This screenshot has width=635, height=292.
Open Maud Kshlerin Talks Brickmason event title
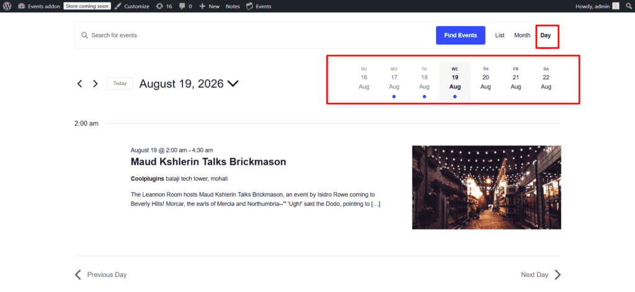[208, 162]
